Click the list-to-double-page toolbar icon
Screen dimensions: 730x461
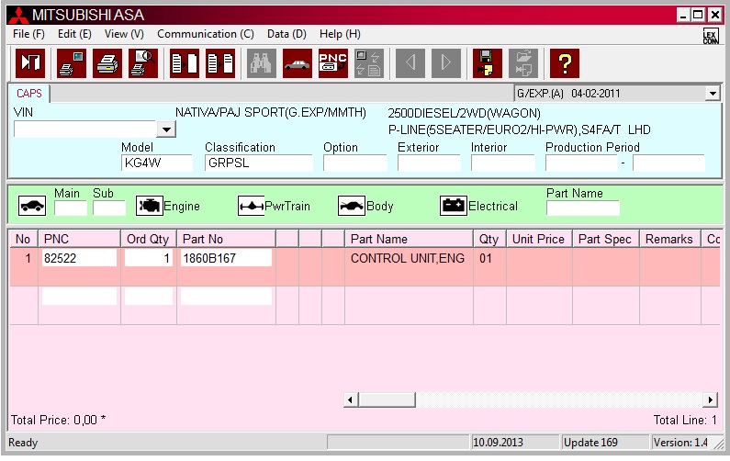click(x=220, y=63)
